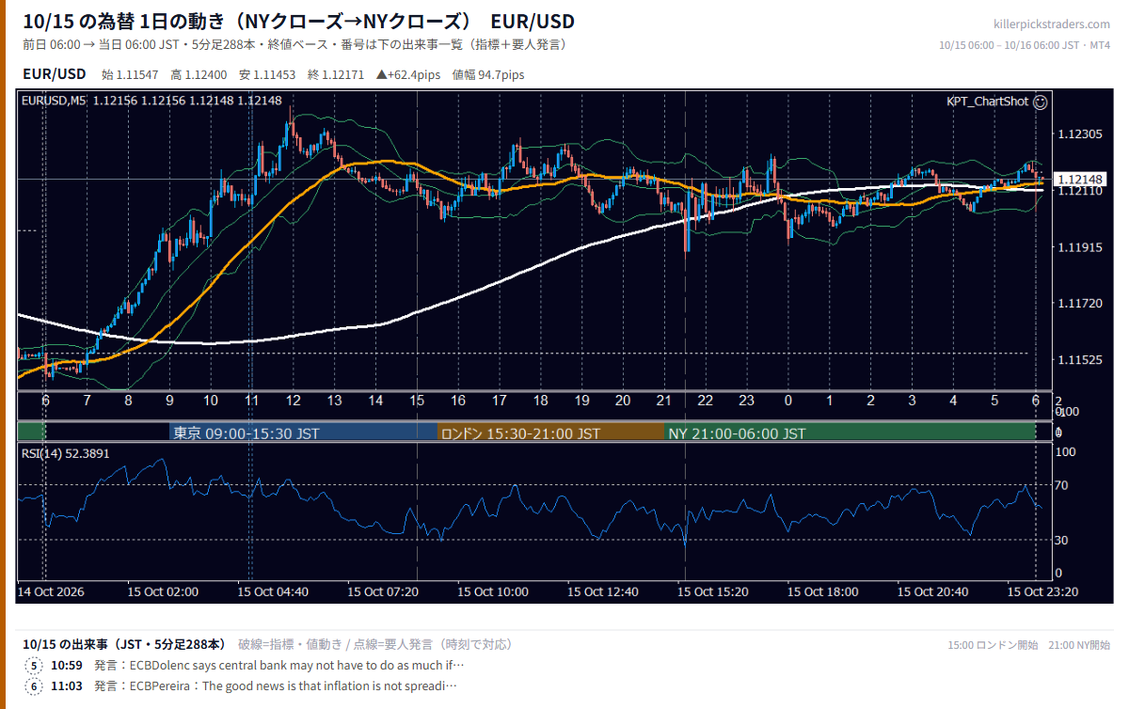
Task: Click the circled number 5 event marker
Action: coord(34,666)
